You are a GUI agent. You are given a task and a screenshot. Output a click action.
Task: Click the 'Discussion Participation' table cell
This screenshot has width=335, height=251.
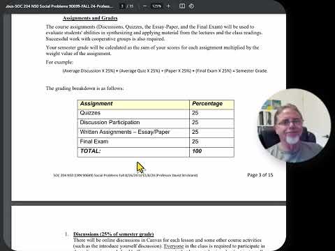(x=133, y=123)
